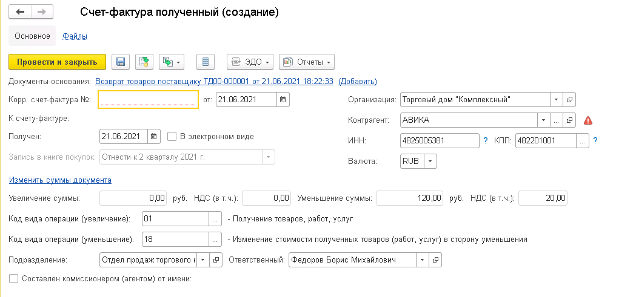The width and height of the screenshot is (636, 297).
Task: Click the Увеличение суммы field
Action: (133, 198)
